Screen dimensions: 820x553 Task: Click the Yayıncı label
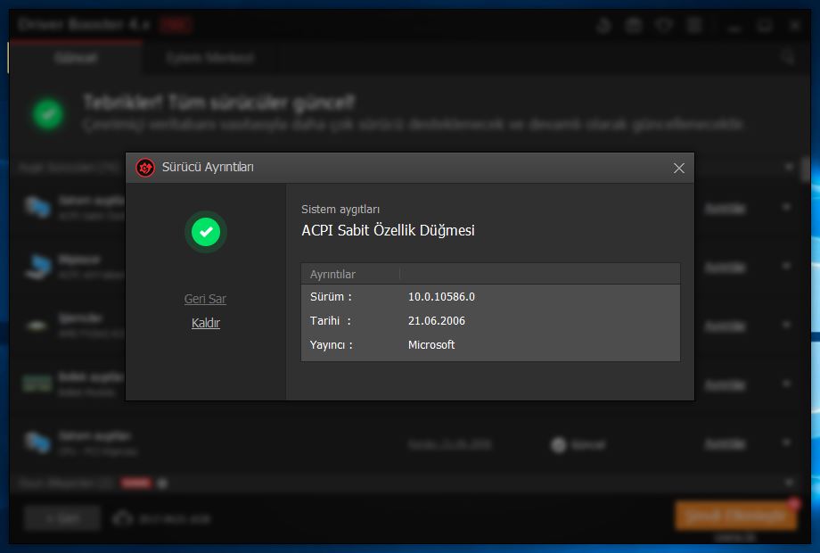[x=332, y=345]
